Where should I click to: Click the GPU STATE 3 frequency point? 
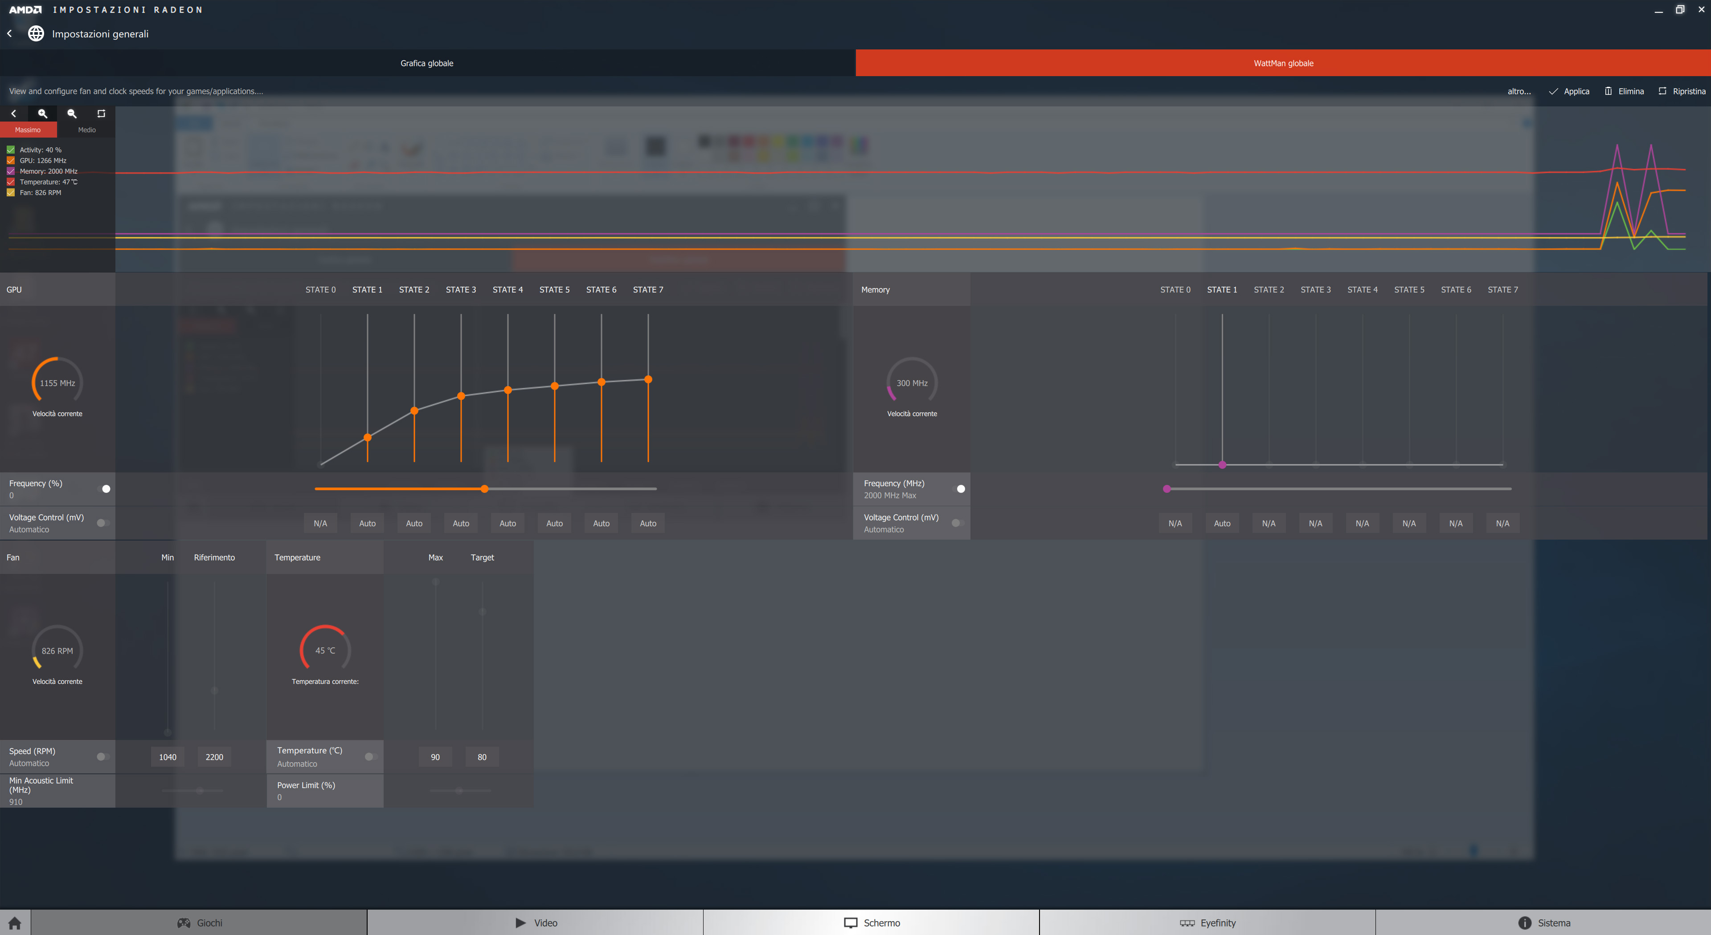(x=461, y=396)
